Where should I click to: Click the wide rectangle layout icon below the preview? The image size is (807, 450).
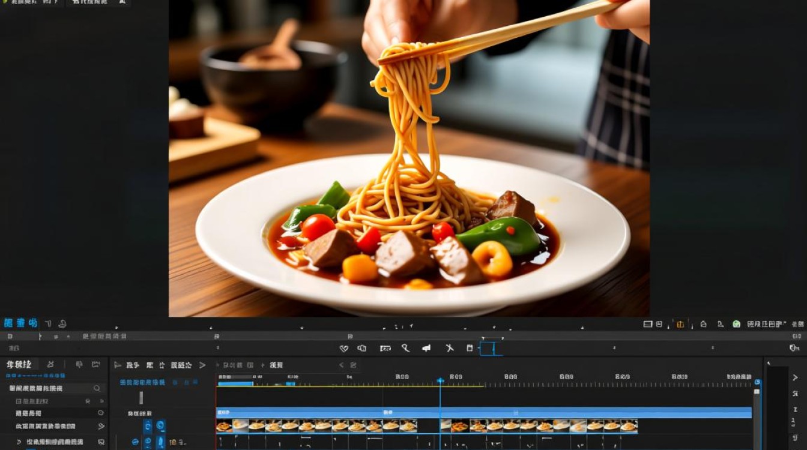coord(648,324)
